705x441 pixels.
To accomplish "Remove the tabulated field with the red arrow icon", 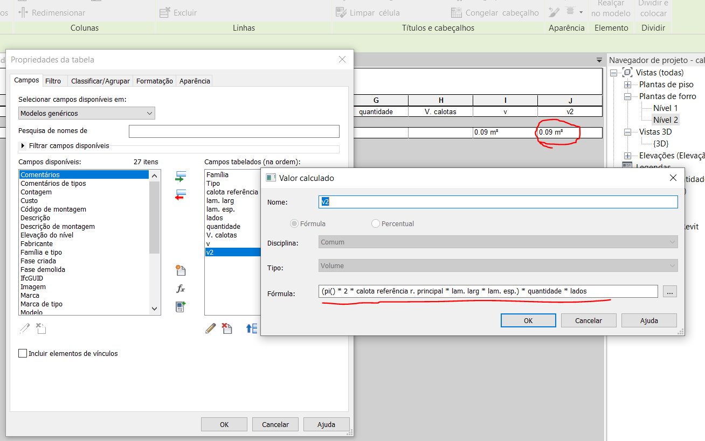I will tap(181, 195).
